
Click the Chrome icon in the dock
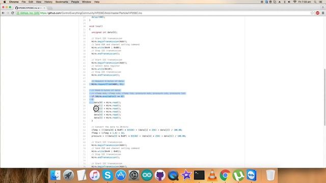pos(225,175)
